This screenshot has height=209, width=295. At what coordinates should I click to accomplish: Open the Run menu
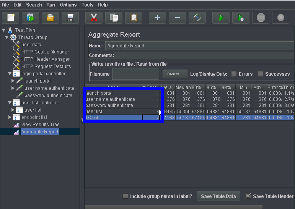51,5
